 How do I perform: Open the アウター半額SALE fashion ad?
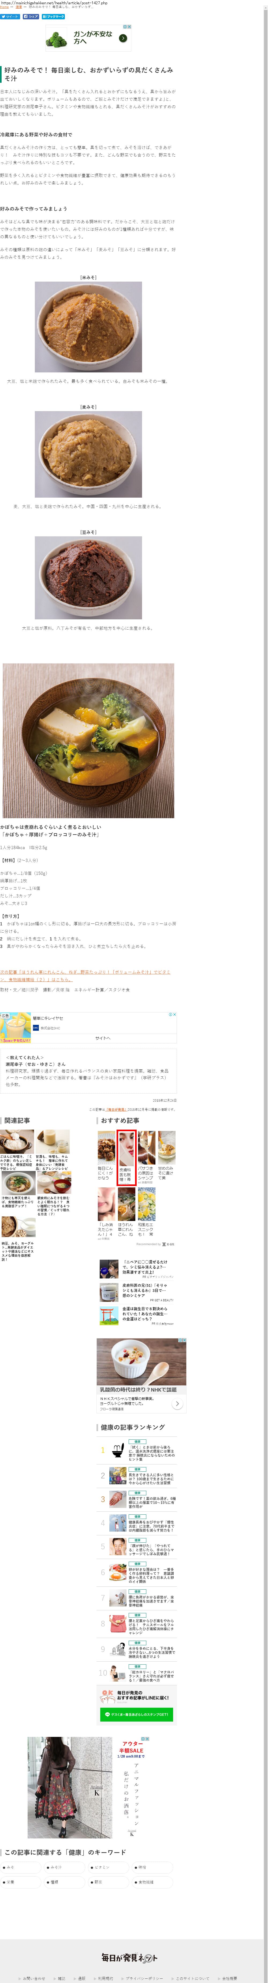coord(88,1787)
